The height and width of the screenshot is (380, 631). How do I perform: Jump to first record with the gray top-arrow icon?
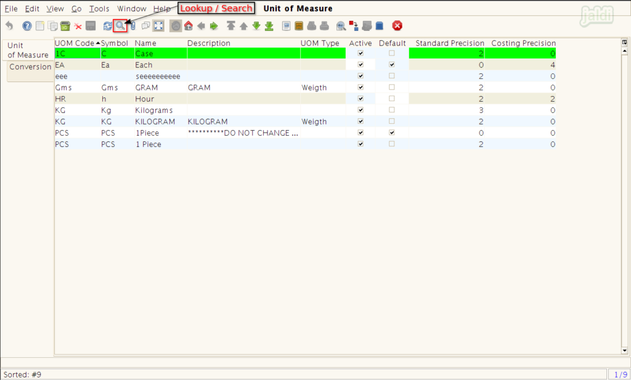230,26
